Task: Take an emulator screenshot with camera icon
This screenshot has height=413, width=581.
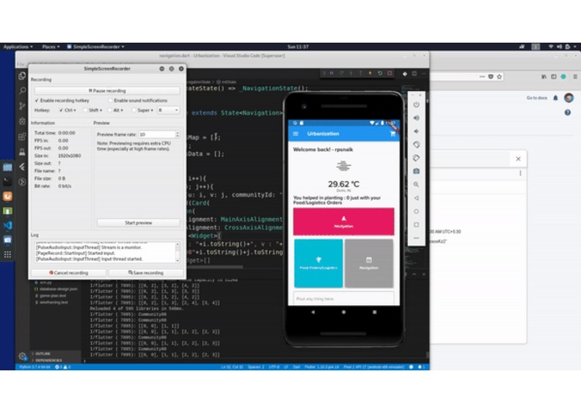Action: pyautogui.click(x=416, y=171)
